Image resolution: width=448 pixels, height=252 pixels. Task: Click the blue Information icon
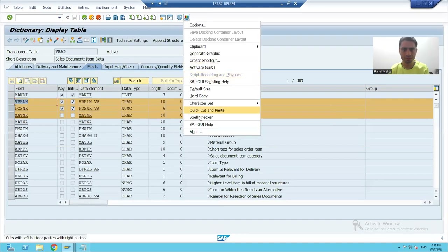coord(93,40)
